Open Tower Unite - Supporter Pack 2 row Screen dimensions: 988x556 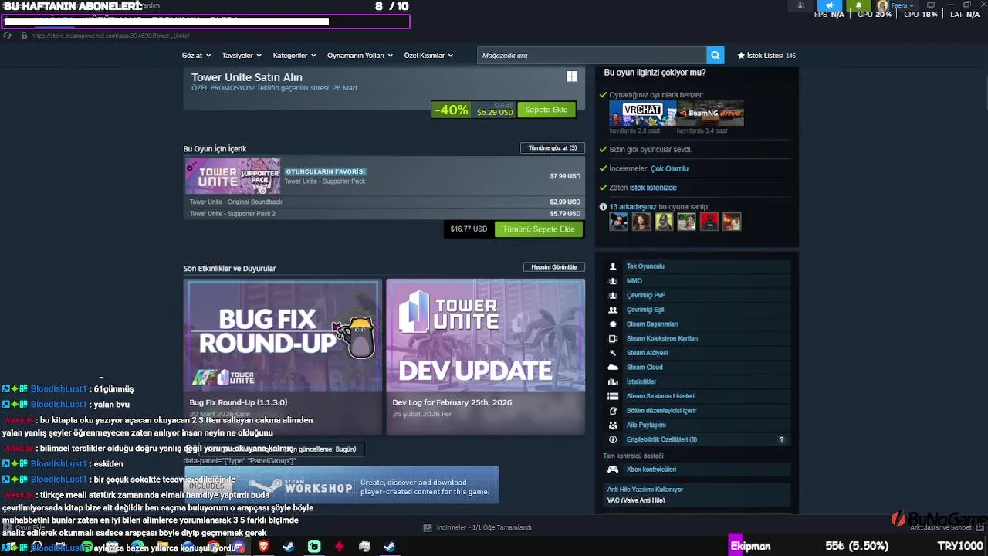click(x=384, y=214)
